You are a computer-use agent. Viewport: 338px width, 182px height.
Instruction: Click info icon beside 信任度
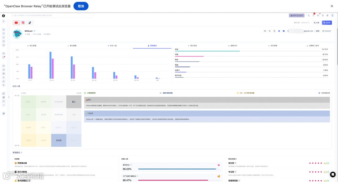point(235,163)
